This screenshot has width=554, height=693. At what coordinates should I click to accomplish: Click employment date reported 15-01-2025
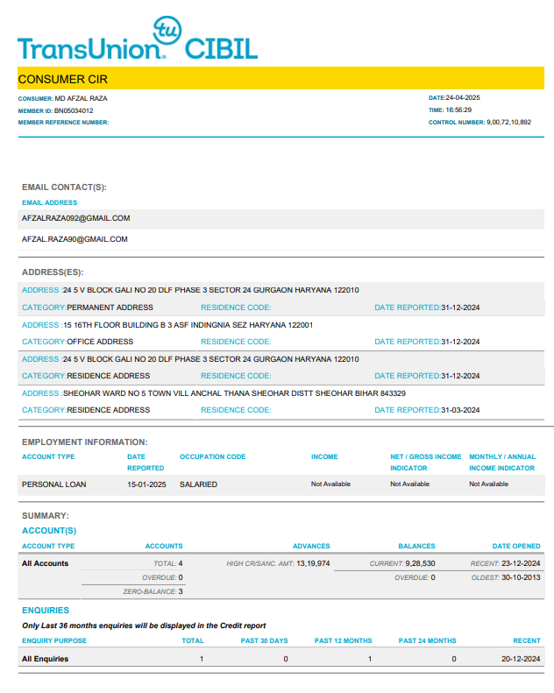click(x=146, y=484)
